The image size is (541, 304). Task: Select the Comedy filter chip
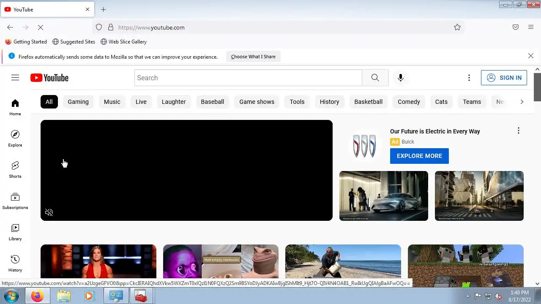coord(409,102)
